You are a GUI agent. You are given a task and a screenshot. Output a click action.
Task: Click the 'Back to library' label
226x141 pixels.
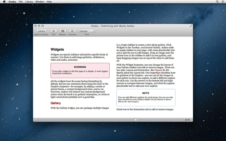(41, 34)
